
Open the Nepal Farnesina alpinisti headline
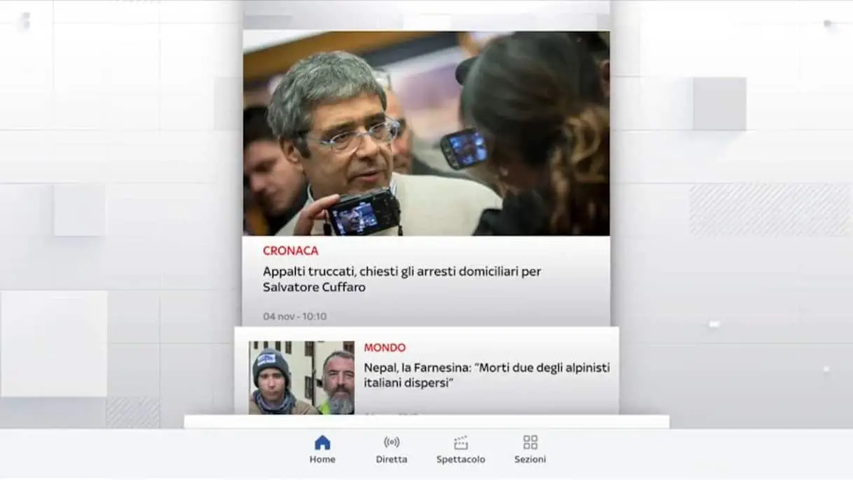click(x=486, y=368)
